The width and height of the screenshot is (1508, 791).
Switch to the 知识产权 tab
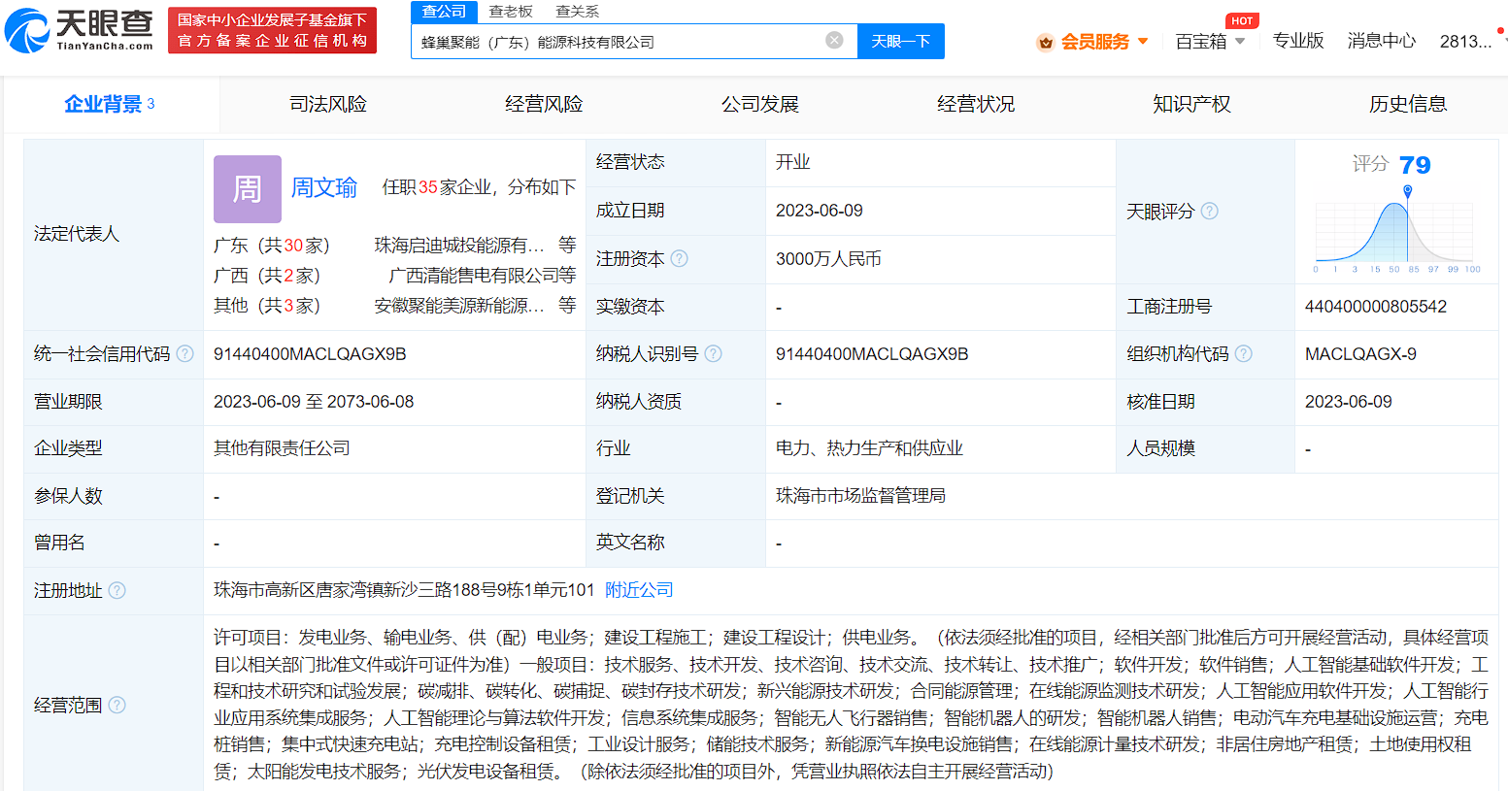pos(1191,104)
